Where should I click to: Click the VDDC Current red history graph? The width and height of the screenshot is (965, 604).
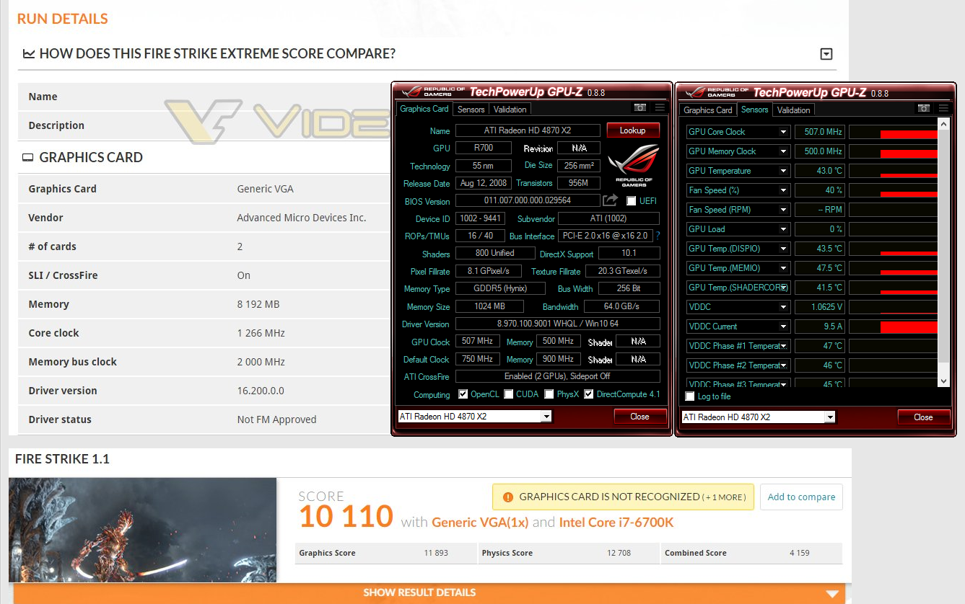pos(893,327)
